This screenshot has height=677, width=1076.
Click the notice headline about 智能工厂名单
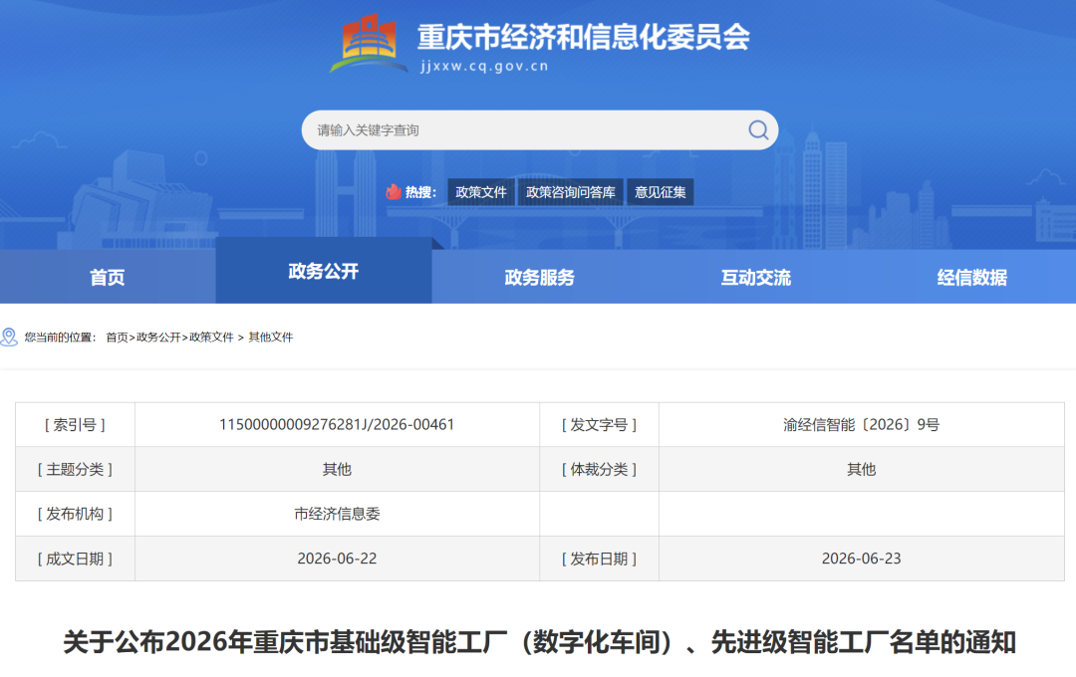[539, 642]
